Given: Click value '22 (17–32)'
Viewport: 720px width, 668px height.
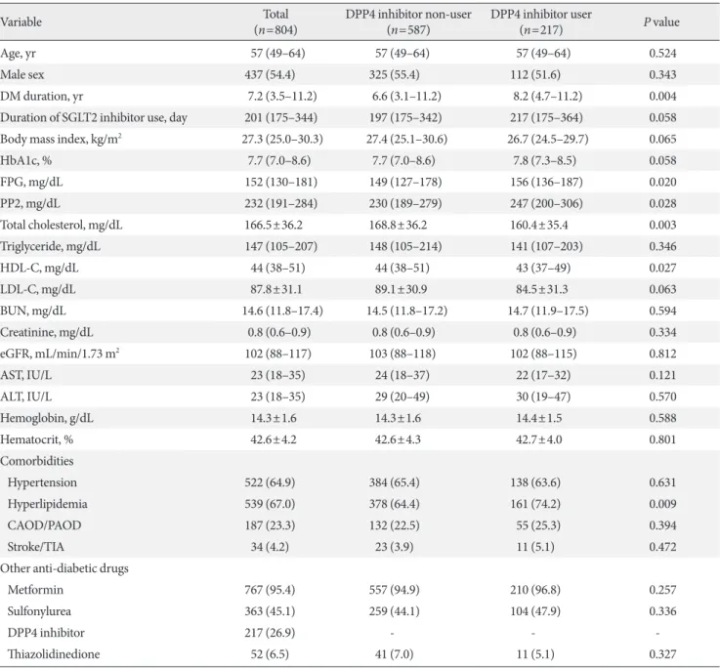Looking at the screenshot, I should pyautogui.click(x=543, y=375).
